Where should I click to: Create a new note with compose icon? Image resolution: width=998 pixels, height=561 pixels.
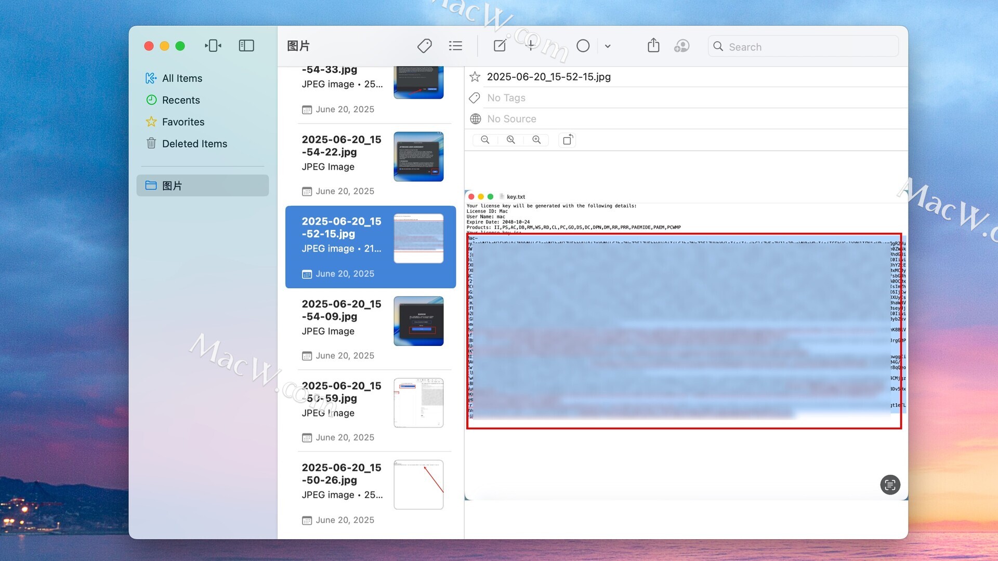coord(500,46)
